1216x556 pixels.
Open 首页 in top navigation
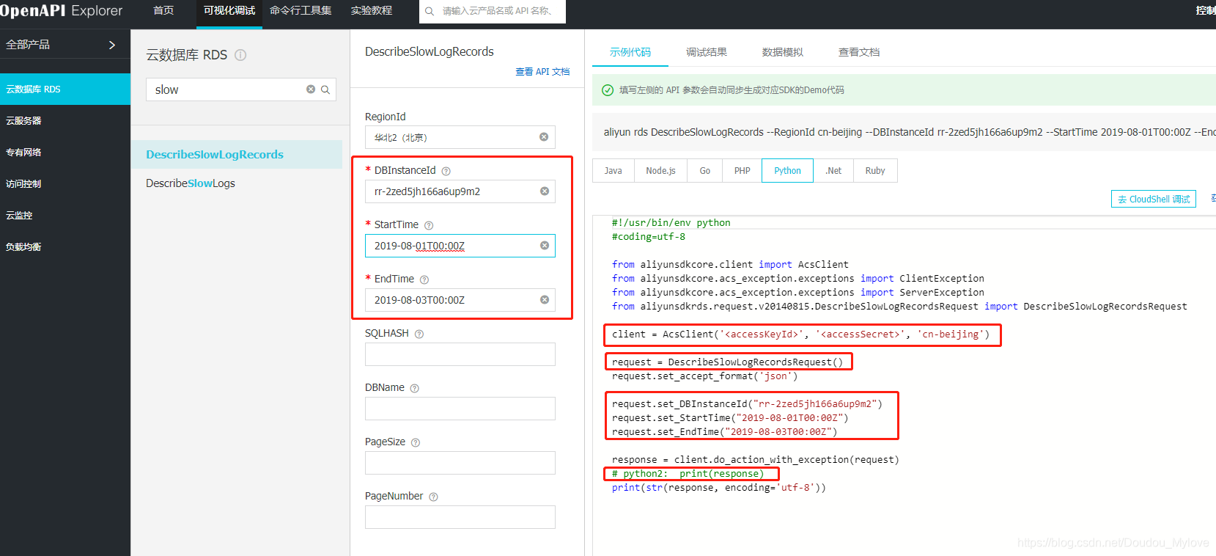tap(163, 11)
